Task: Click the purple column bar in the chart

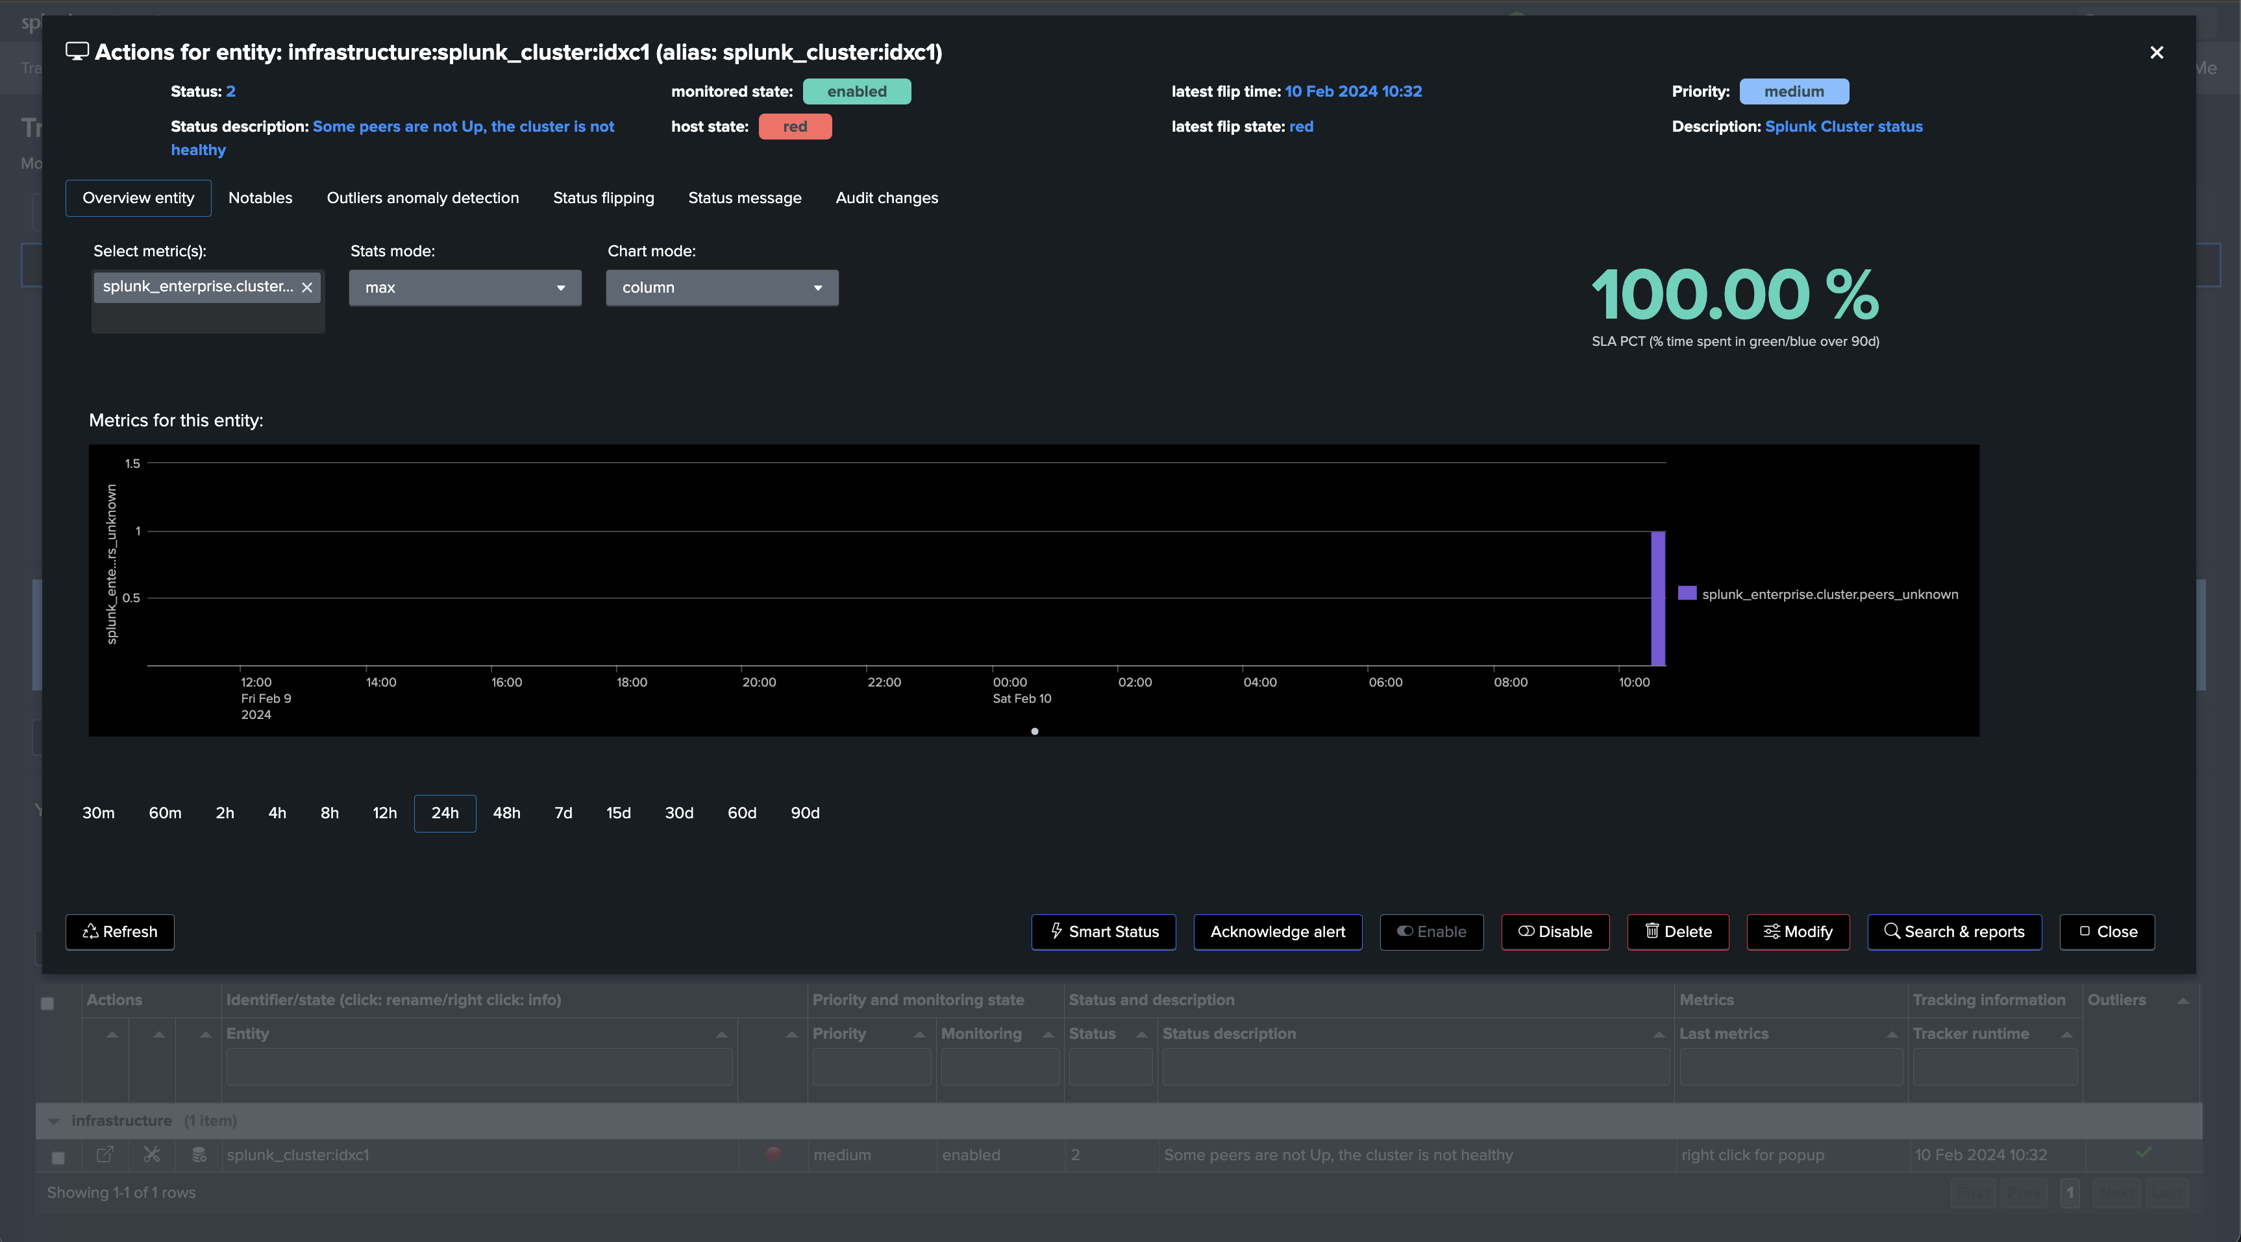Action: (1658, 598)
